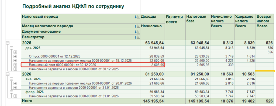This screenshot has width=276, height=106.
Task: Expand Начисление за первую половину от 19.12.2025
Action: [x=15, y=60]
